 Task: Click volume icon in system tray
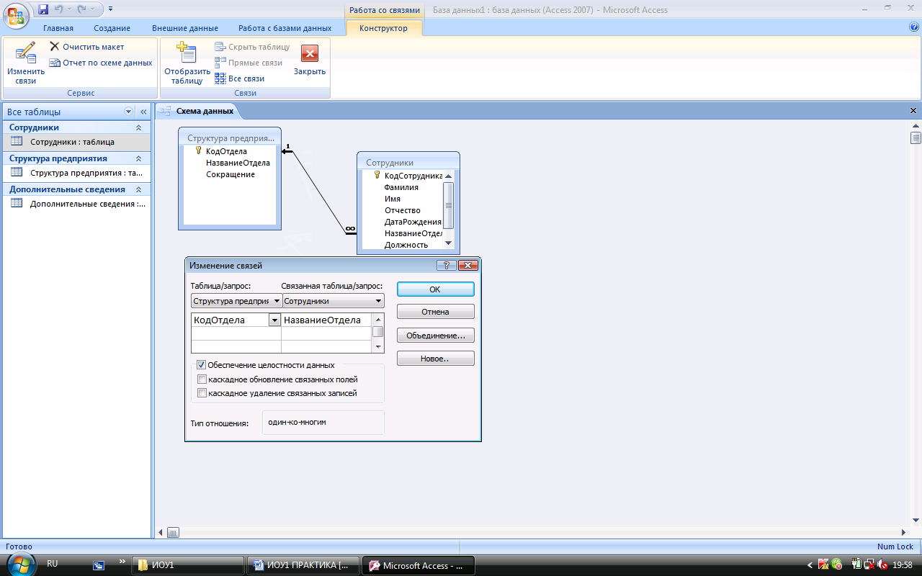(883, 565)
